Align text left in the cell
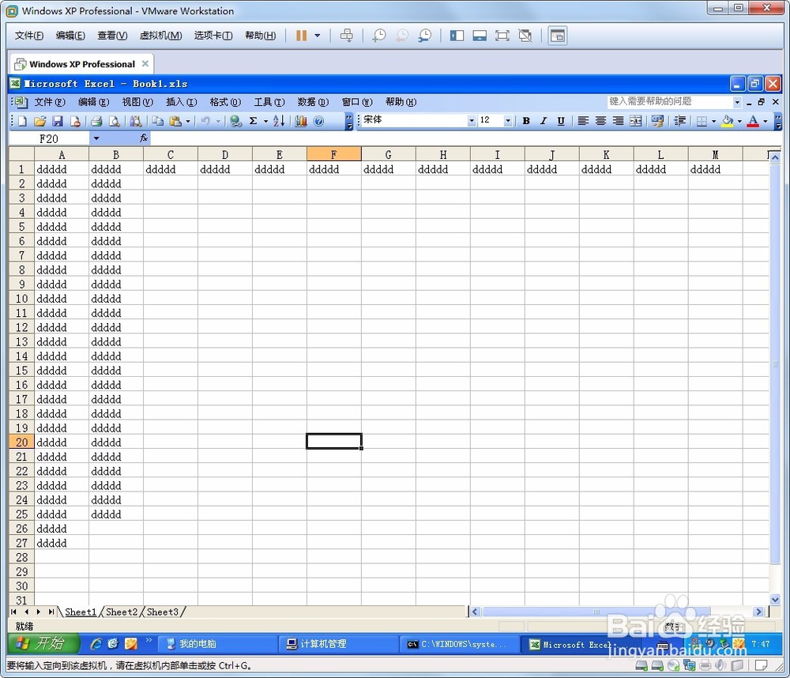 tap(583, 121)
